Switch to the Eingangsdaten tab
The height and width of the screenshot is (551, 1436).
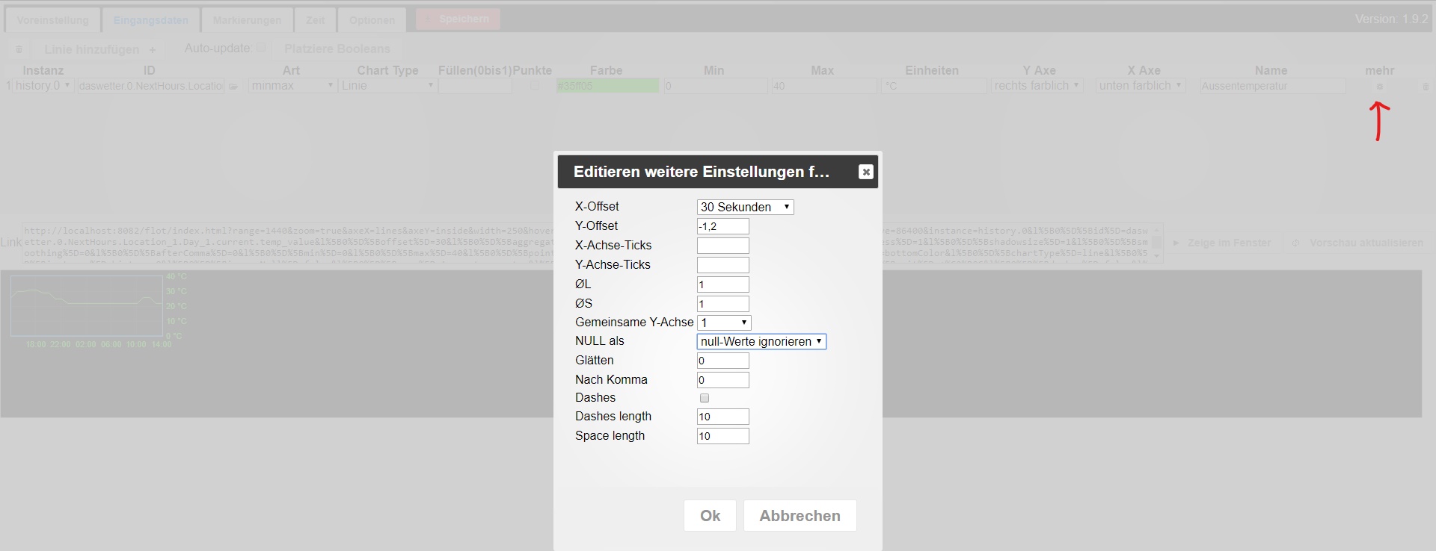[x=150, y=20]
